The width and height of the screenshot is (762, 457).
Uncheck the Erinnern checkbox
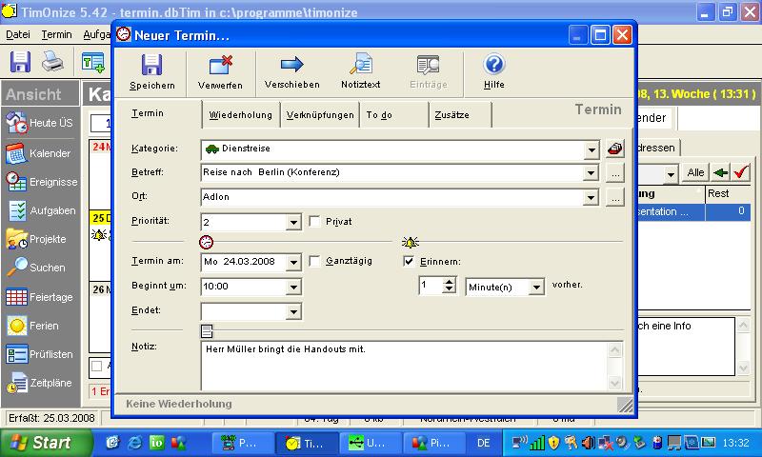[x=410, y=261]
